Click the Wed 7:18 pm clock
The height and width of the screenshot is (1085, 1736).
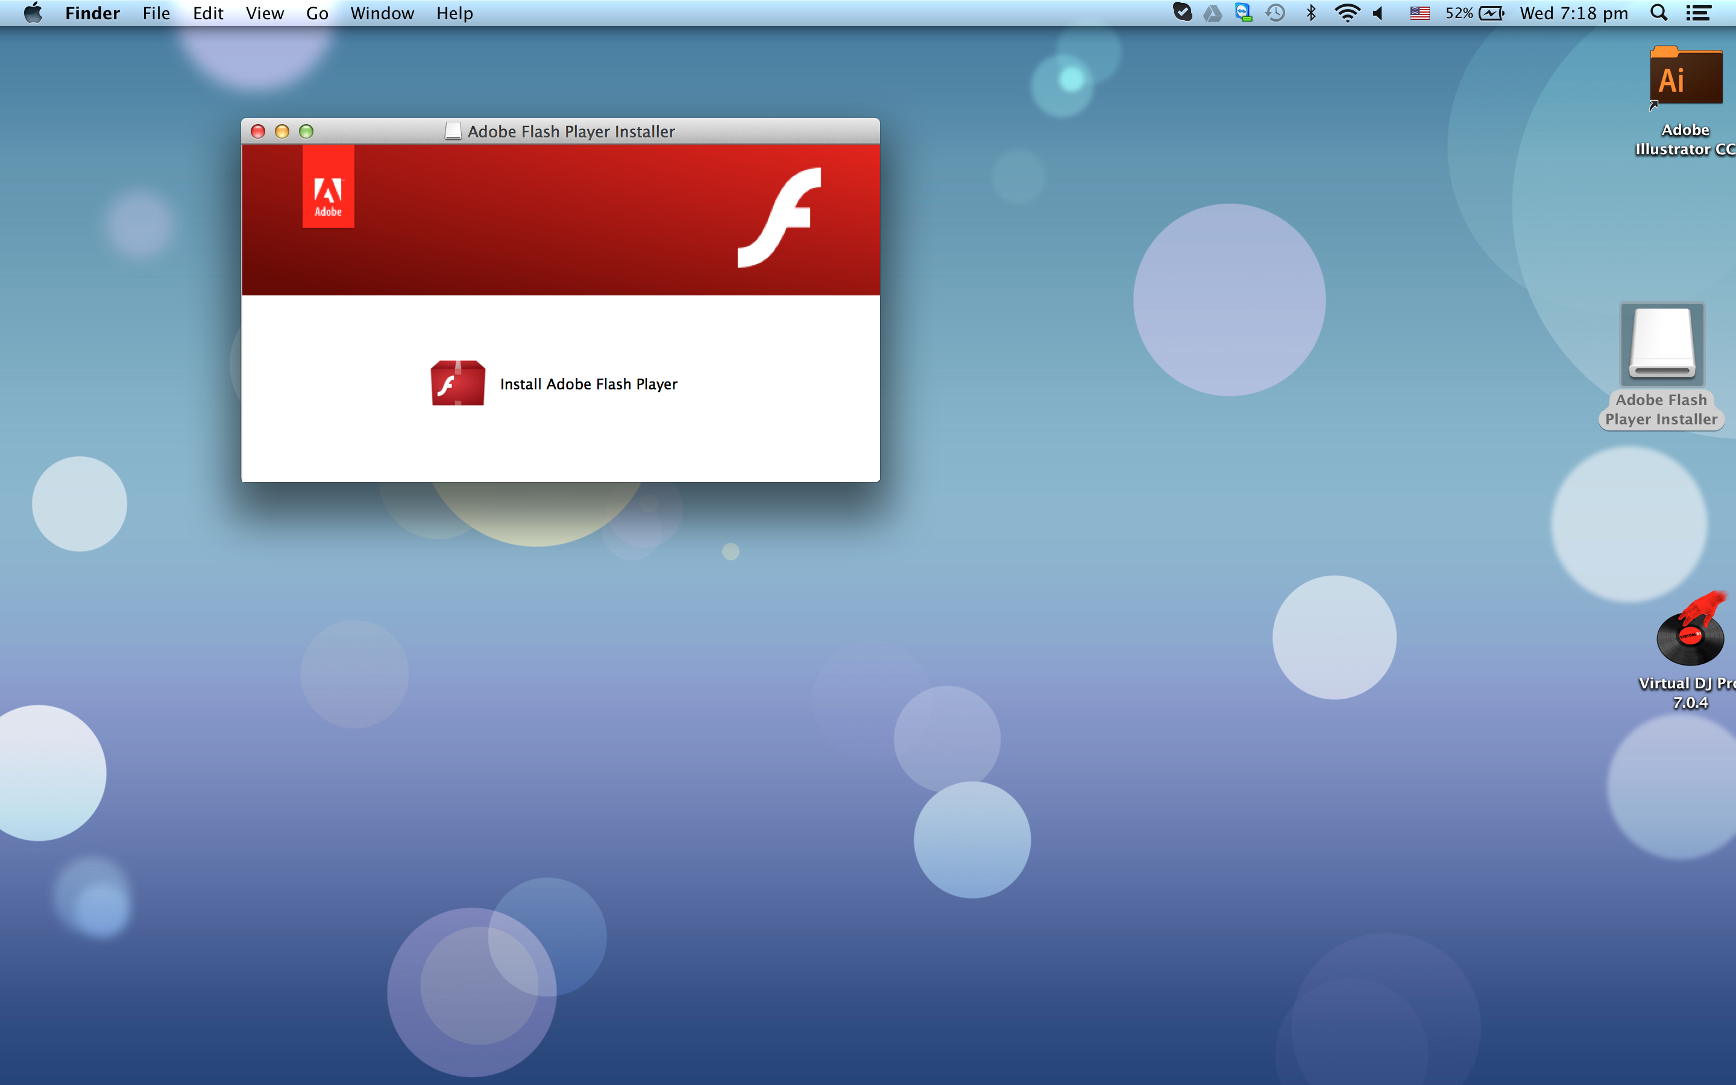(x=1573, y=13)
